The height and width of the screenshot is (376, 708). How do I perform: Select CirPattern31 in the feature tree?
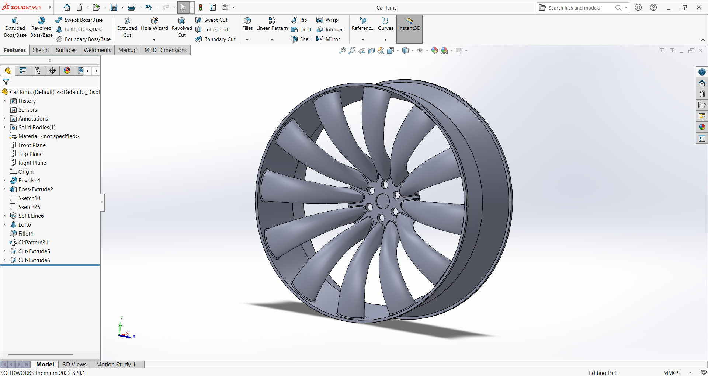tap(33, 242)
